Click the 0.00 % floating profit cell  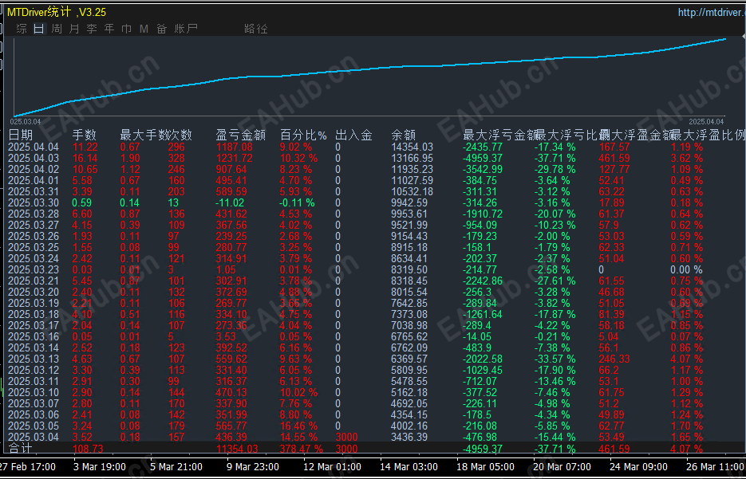click(x=686, y=270)
